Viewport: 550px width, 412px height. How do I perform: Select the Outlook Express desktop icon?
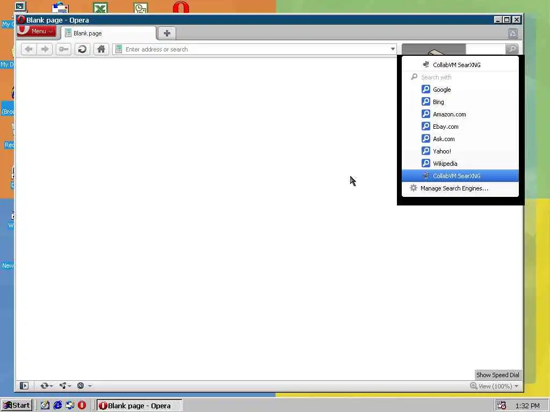click(60, 7)
